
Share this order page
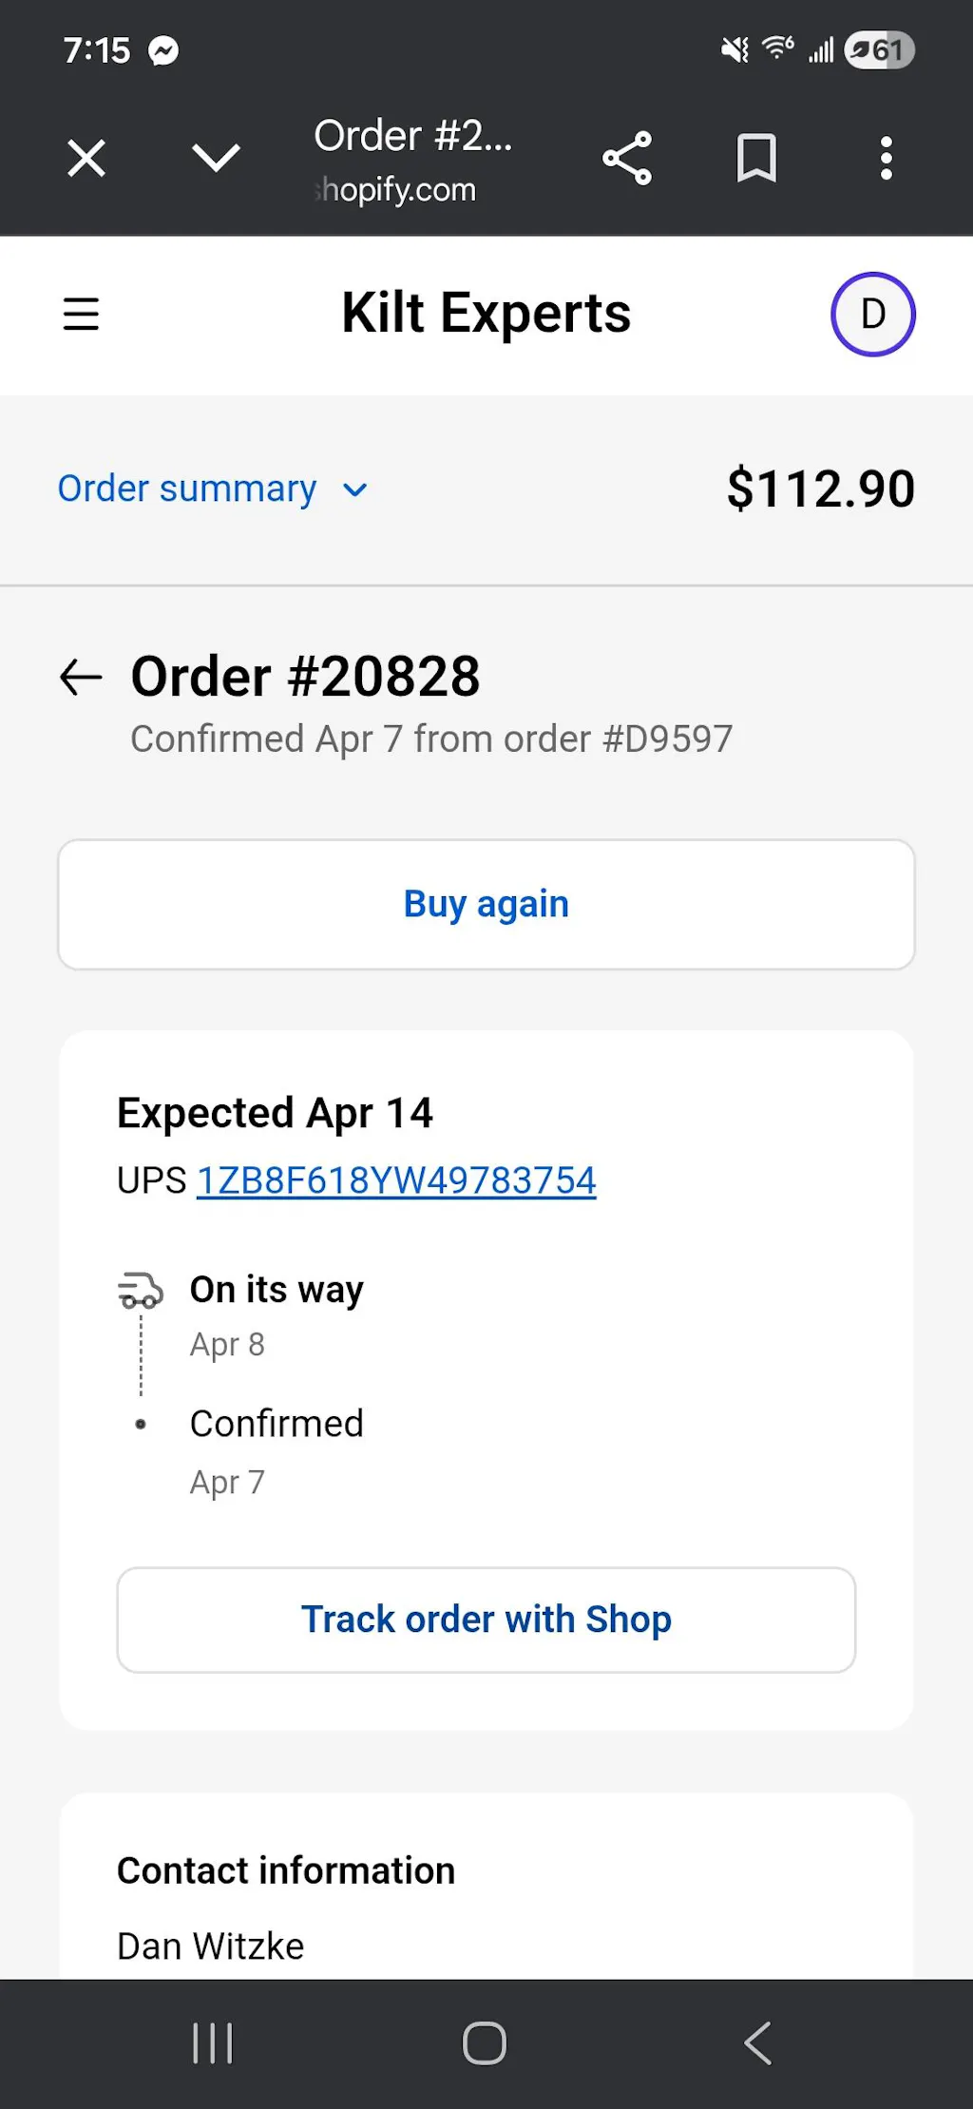tap(627, 158)
